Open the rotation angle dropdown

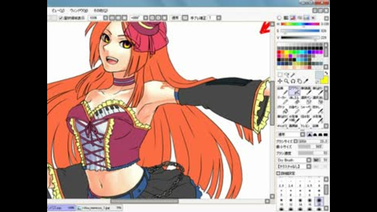click(x=146, y=18)
